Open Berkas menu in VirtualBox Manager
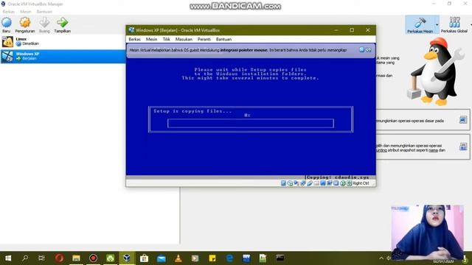Screen dimensions: 472x265 8,12
